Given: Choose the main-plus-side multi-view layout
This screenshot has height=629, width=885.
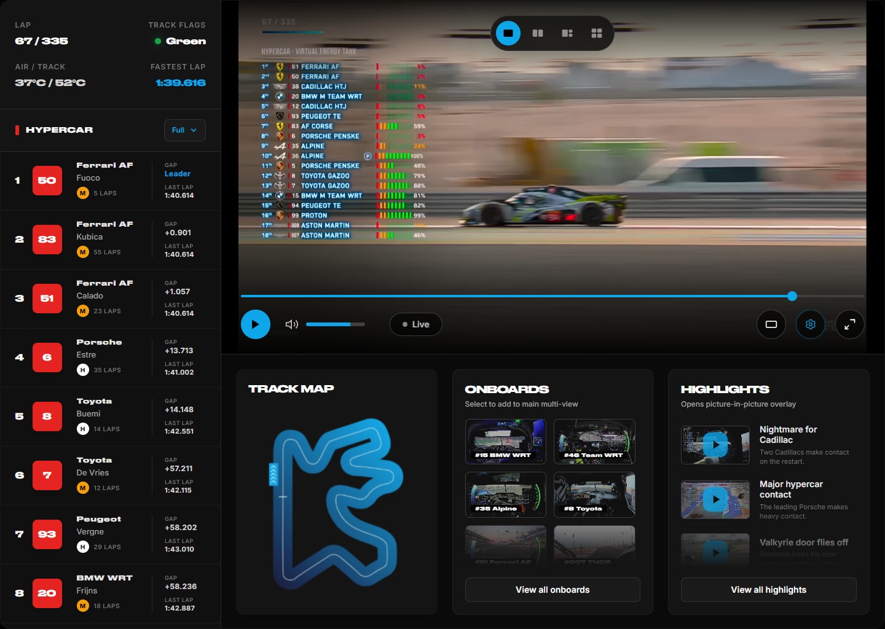Looking at the screenshot, I should 567,33.
